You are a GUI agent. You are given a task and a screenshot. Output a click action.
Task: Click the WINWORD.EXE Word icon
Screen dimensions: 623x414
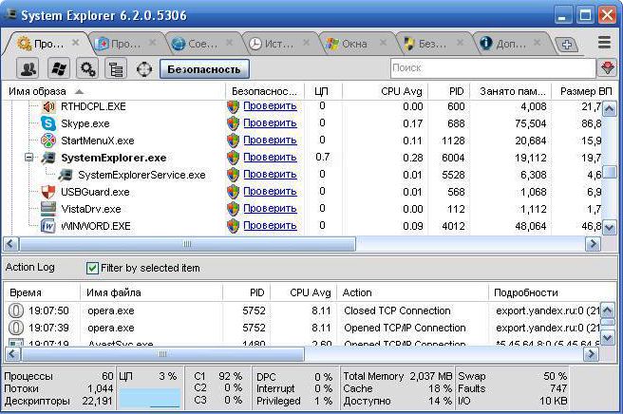coord(48,226)
